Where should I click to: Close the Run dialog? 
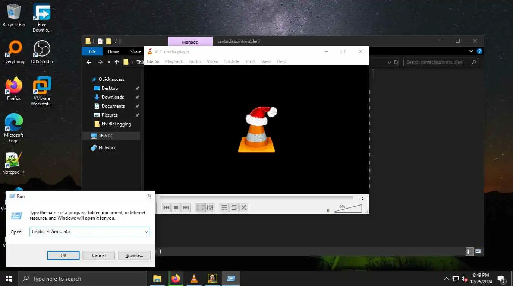point(149,196)
